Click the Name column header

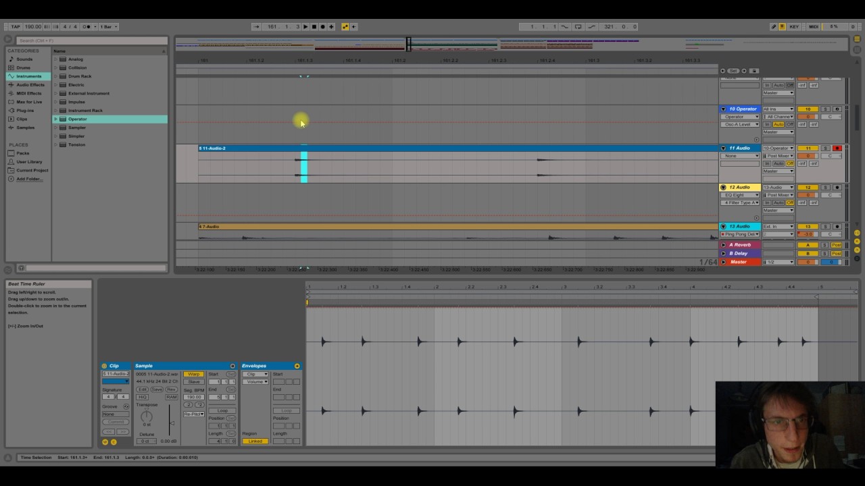pos(109,51)
